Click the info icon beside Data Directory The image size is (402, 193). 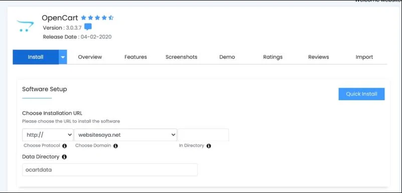point(64,156)
